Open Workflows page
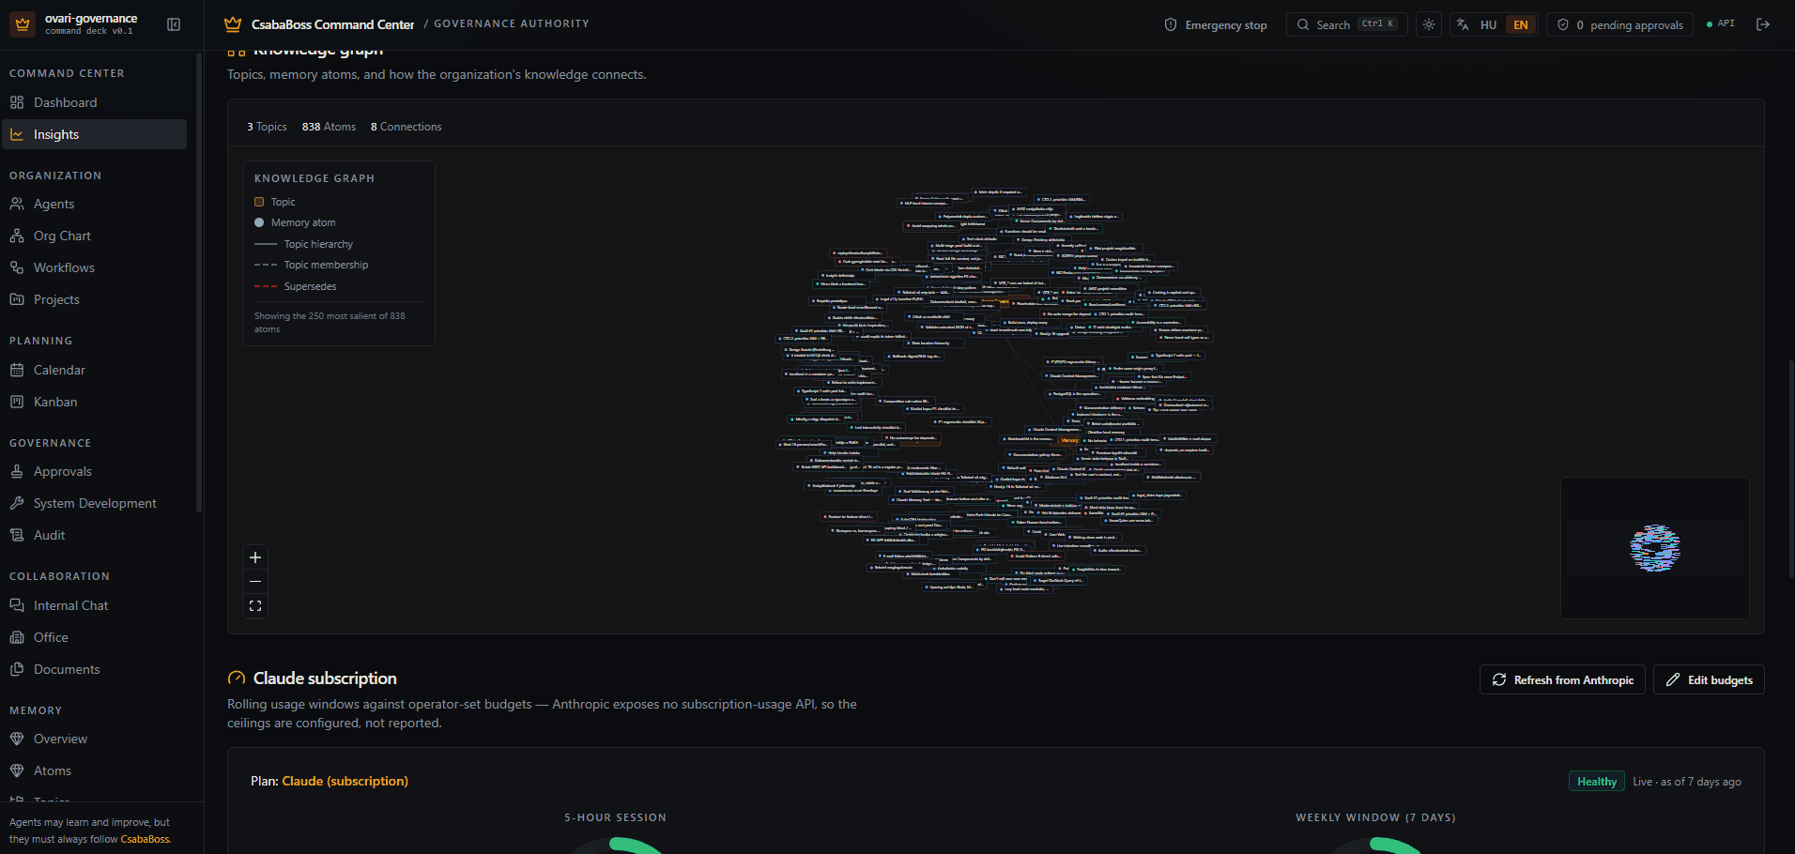Screen dimensions: 1795x854 [94, 267]
